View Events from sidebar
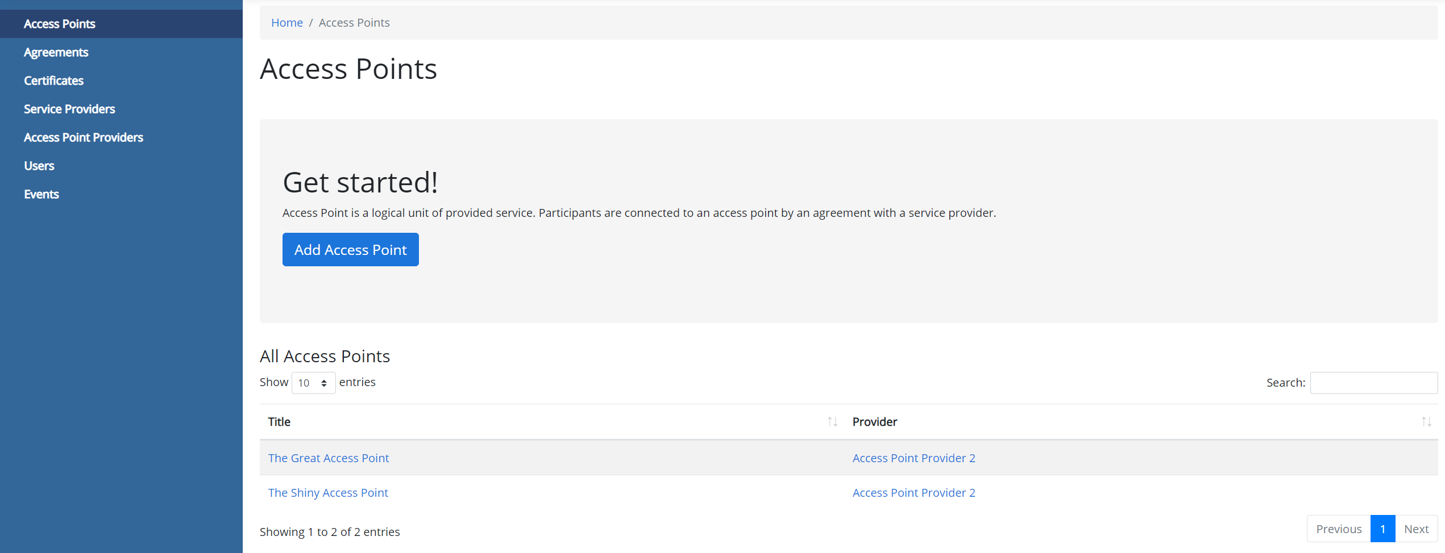The image size is (1445, 553). click(41, 194)
